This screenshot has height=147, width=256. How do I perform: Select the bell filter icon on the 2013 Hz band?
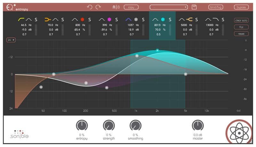[x=155, y=19]
